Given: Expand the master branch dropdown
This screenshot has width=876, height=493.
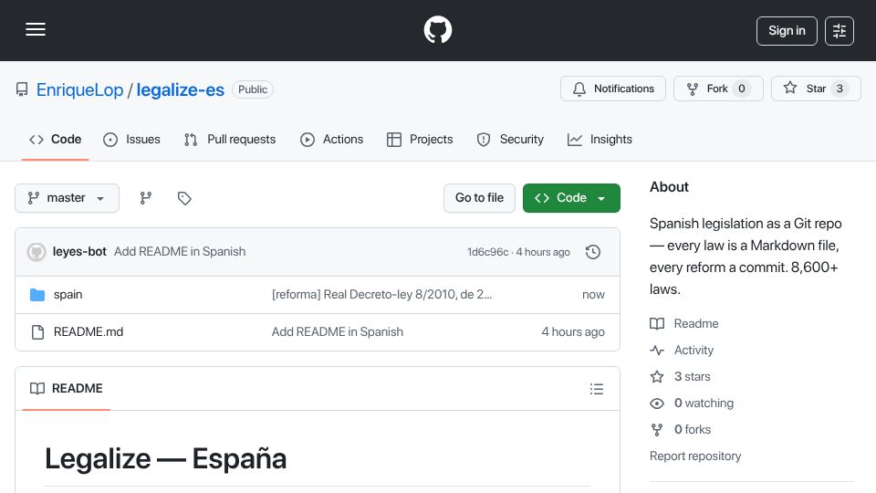Looking at the screenshot, I should 67,198.
